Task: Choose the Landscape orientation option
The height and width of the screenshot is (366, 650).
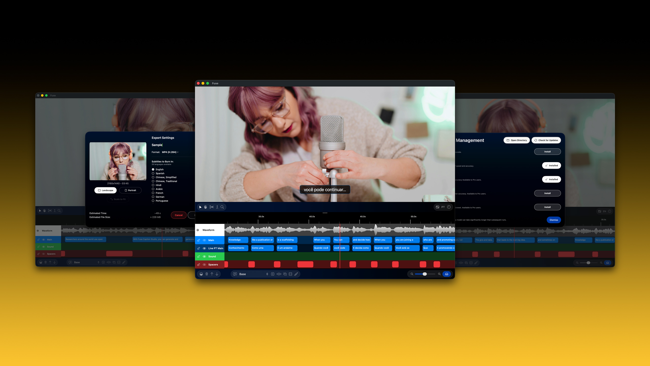Action: [105, 190]
